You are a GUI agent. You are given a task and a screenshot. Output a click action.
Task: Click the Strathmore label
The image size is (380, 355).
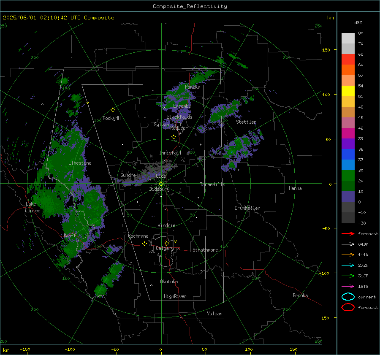click(205, 250)
